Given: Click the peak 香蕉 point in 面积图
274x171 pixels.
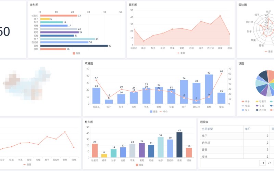Looking at the screenshot, I should click(x=220, y=16).
